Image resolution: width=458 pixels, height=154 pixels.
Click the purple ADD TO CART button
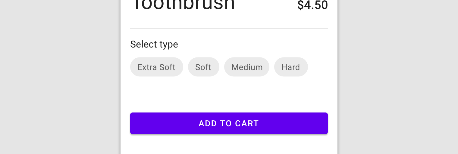click(x=229, y=123)
